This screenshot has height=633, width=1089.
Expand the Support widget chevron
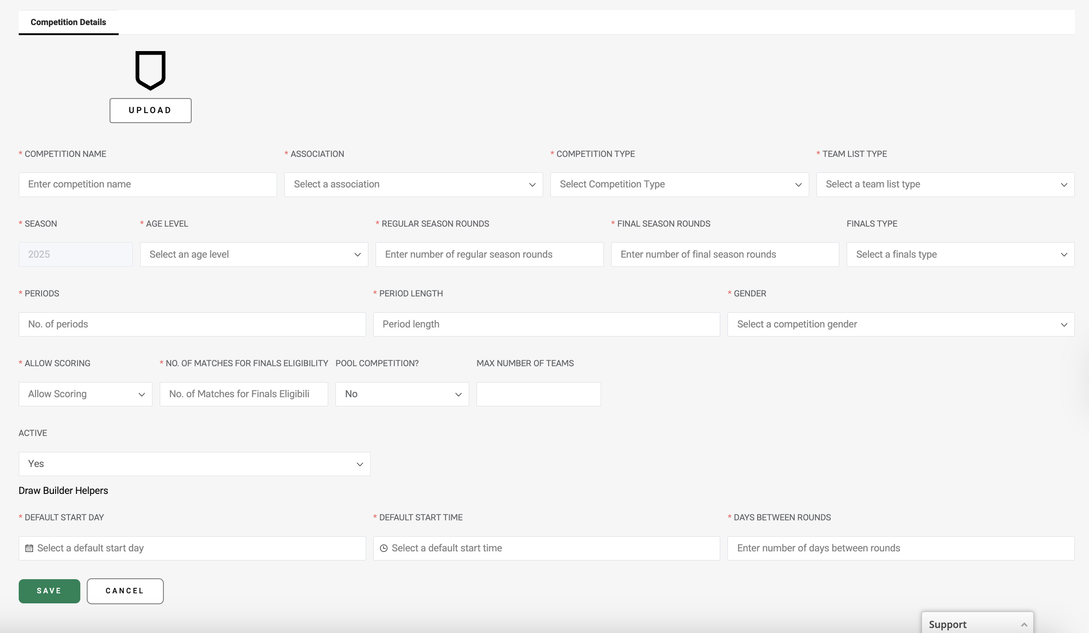[1024, 624]
